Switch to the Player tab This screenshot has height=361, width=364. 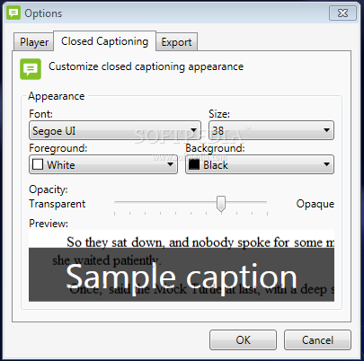pos(34,42)
